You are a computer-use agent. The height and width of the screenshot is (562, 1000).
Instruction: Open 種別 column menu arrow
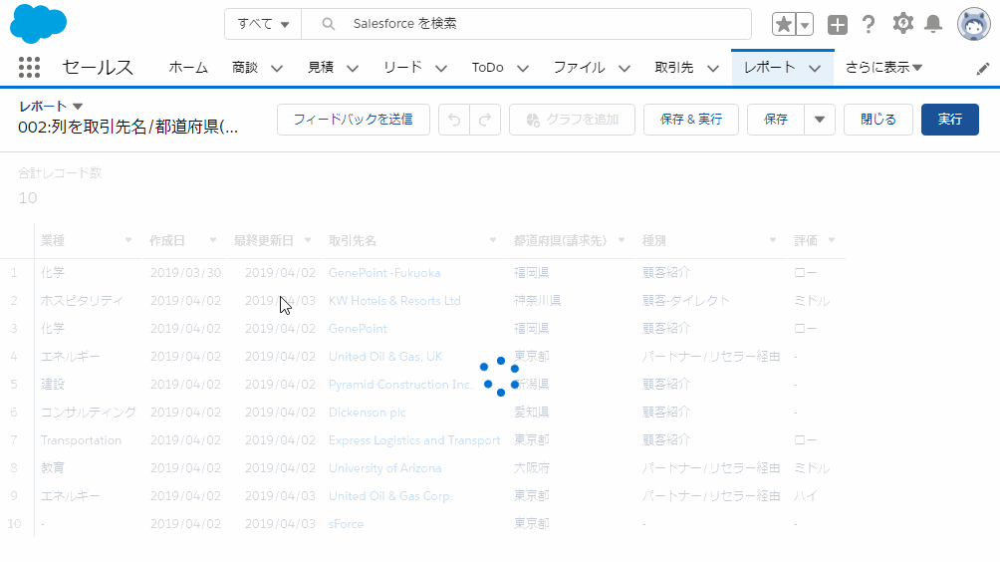[773, 240]
